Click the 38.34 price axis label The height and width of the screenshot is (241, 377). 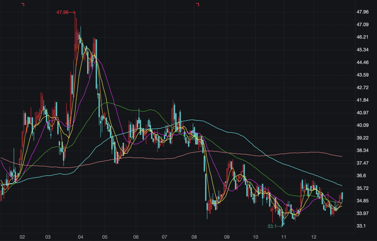click(x=362, y=150)
